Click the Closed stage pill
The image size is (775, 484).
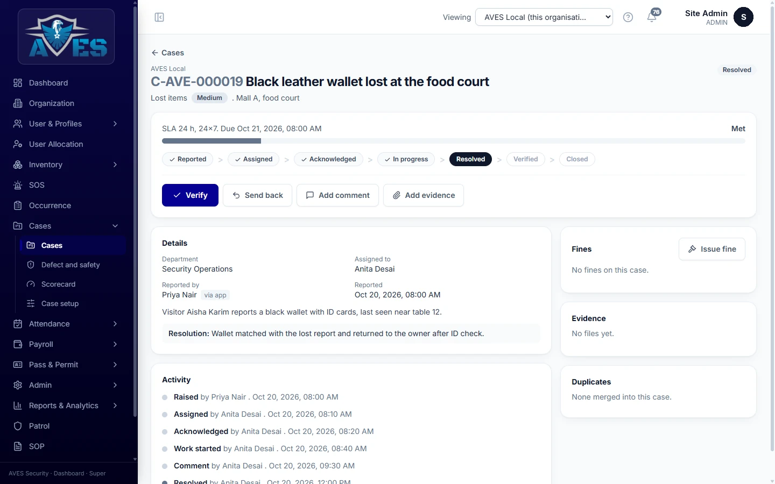click(x=577, y=159)
